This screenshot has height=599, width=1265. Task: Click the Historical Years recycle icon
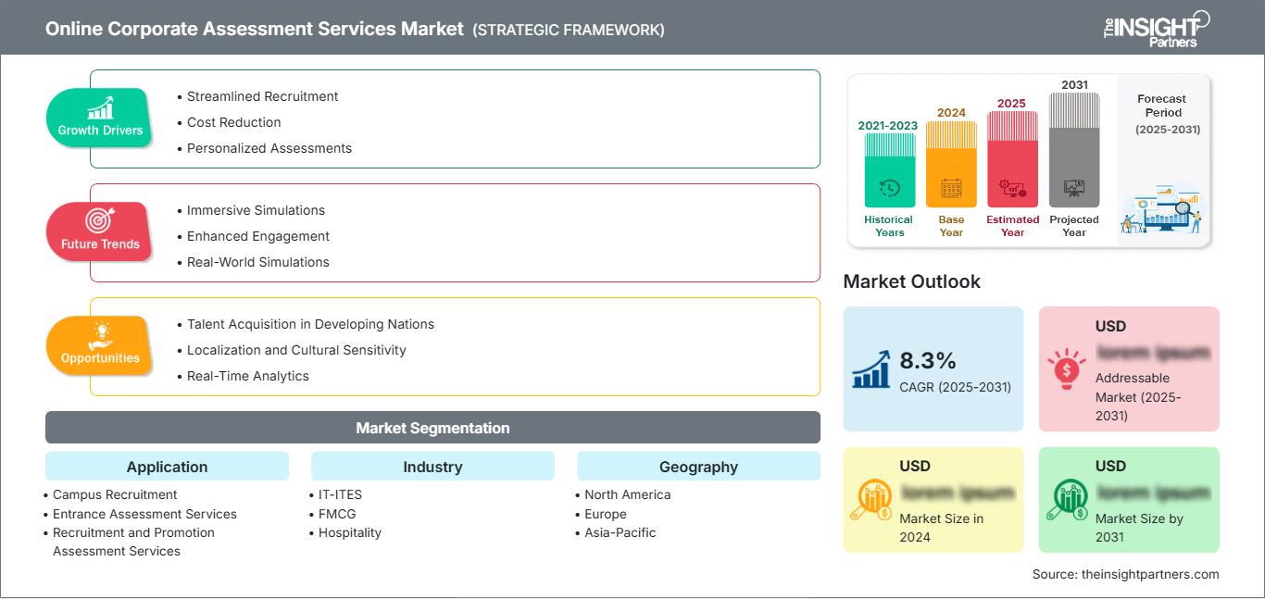click(888, 188)
